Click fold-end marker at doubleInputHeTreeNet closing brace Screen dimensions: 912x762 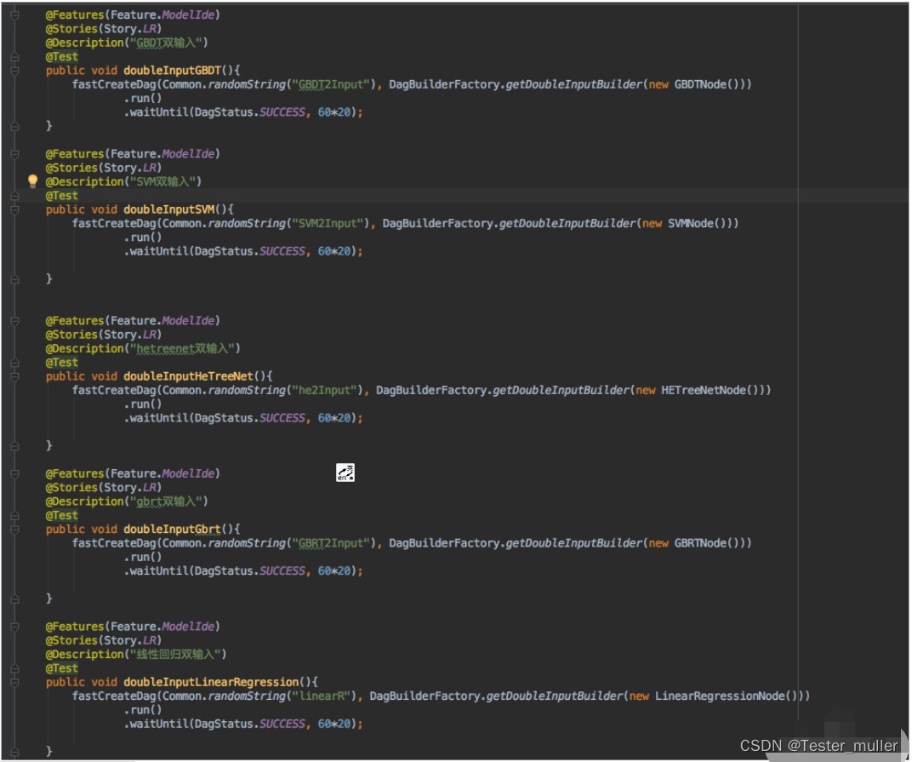[x=15, y=446]
